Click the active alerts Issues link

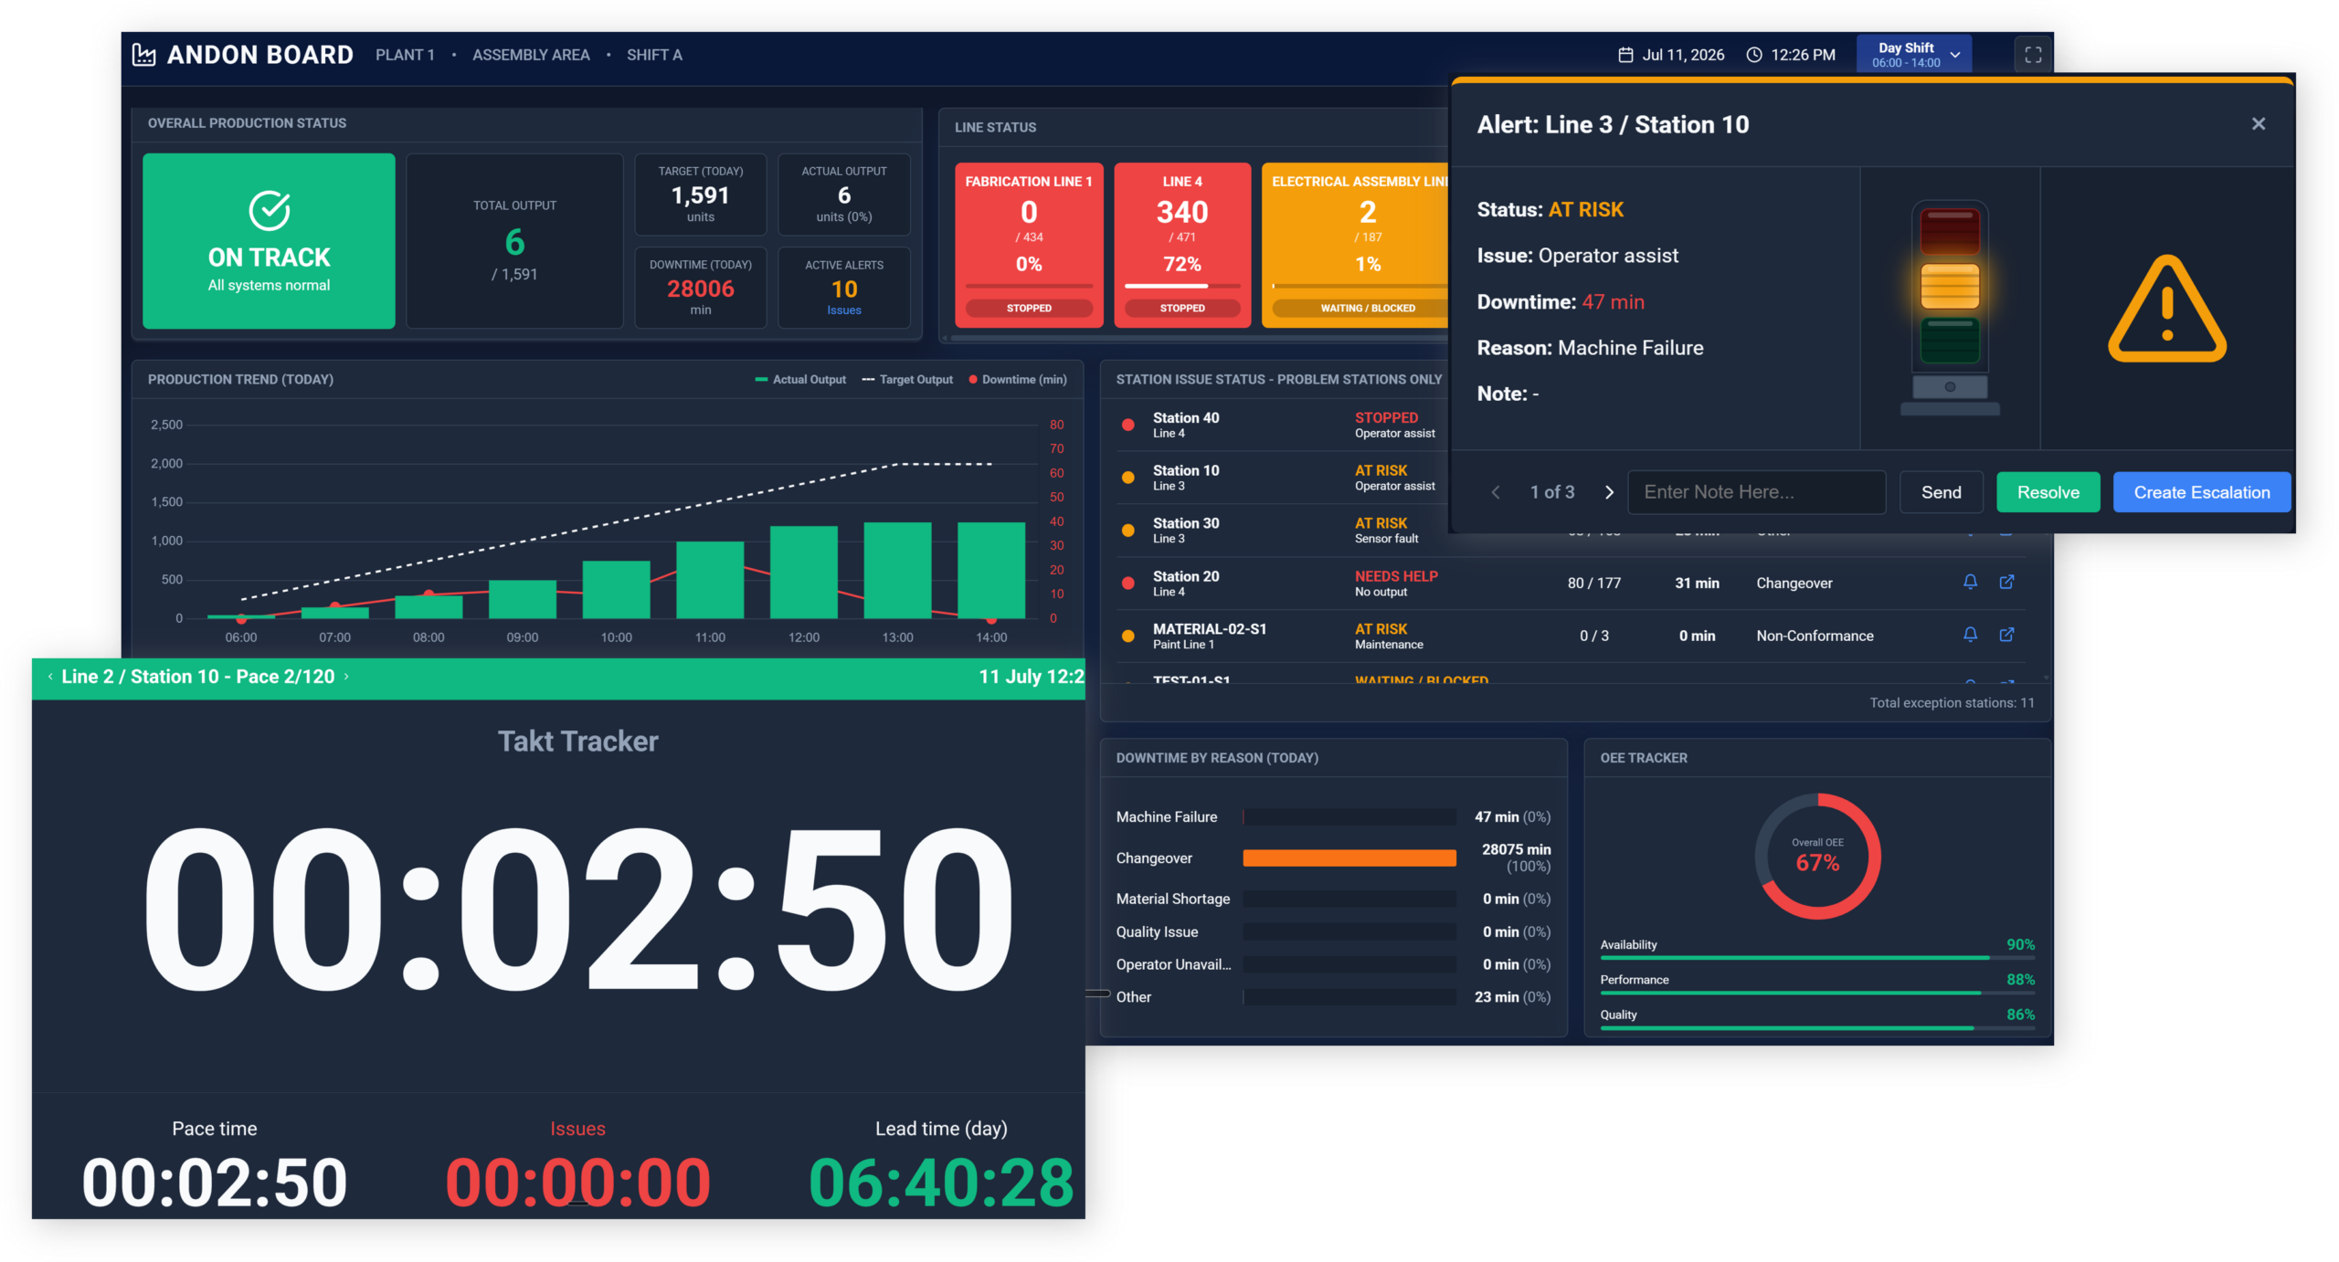pyautogui.click(x=843, y=310)
